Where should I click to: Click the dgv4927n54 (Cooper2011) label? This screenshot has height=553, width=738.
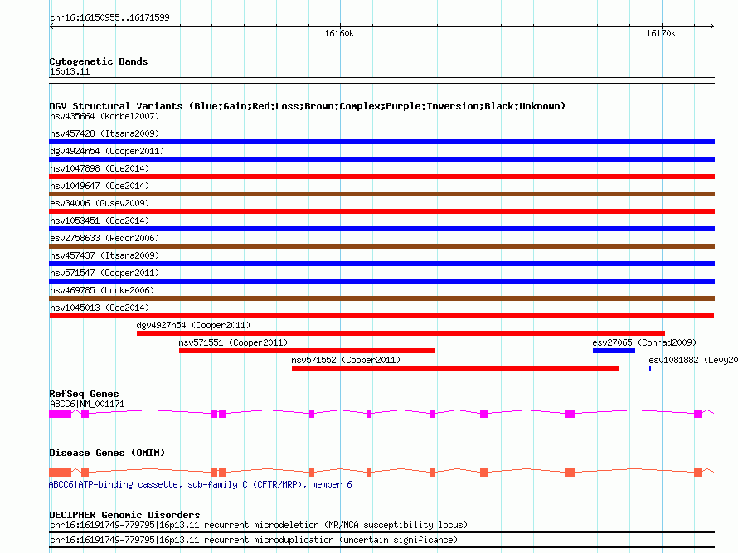coord(193,325)
